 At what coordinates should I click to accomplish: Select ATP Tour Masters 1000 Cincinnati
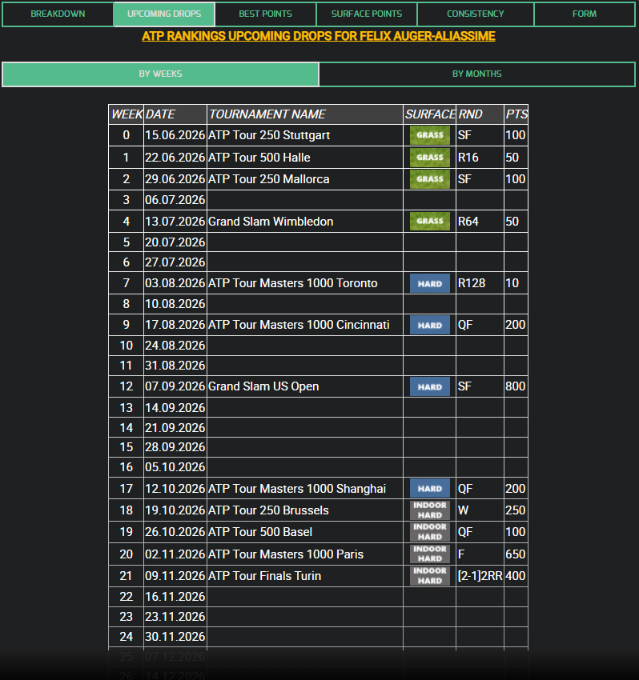coord(299,325)
